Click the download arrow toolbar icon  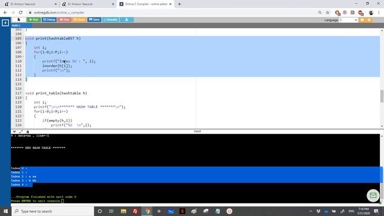[127, 20]
